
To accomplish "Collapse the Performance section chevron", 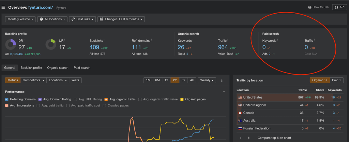I will click(224, 92).
